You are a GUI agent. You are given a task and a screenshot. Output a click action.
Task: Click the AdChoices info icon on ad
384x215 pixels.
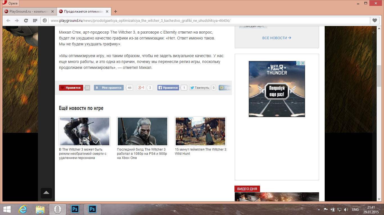(x=299, y=63)
